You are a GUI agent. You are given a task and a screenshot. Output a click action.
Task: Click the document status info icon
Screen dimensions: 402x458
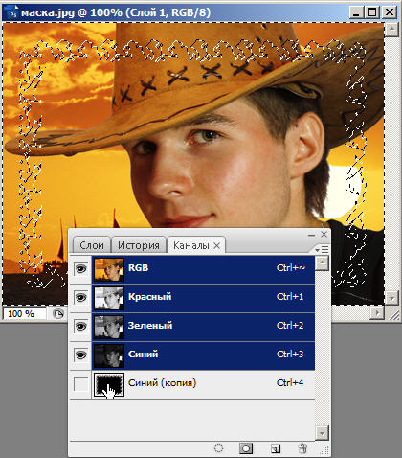[58, 314]
